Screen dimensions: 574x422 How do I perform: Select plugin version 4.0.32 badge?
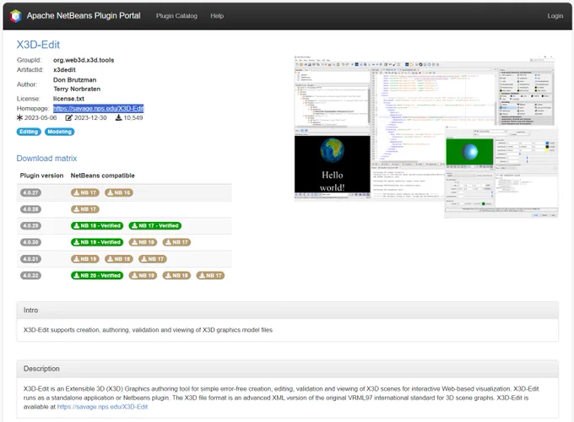point(30,275)
